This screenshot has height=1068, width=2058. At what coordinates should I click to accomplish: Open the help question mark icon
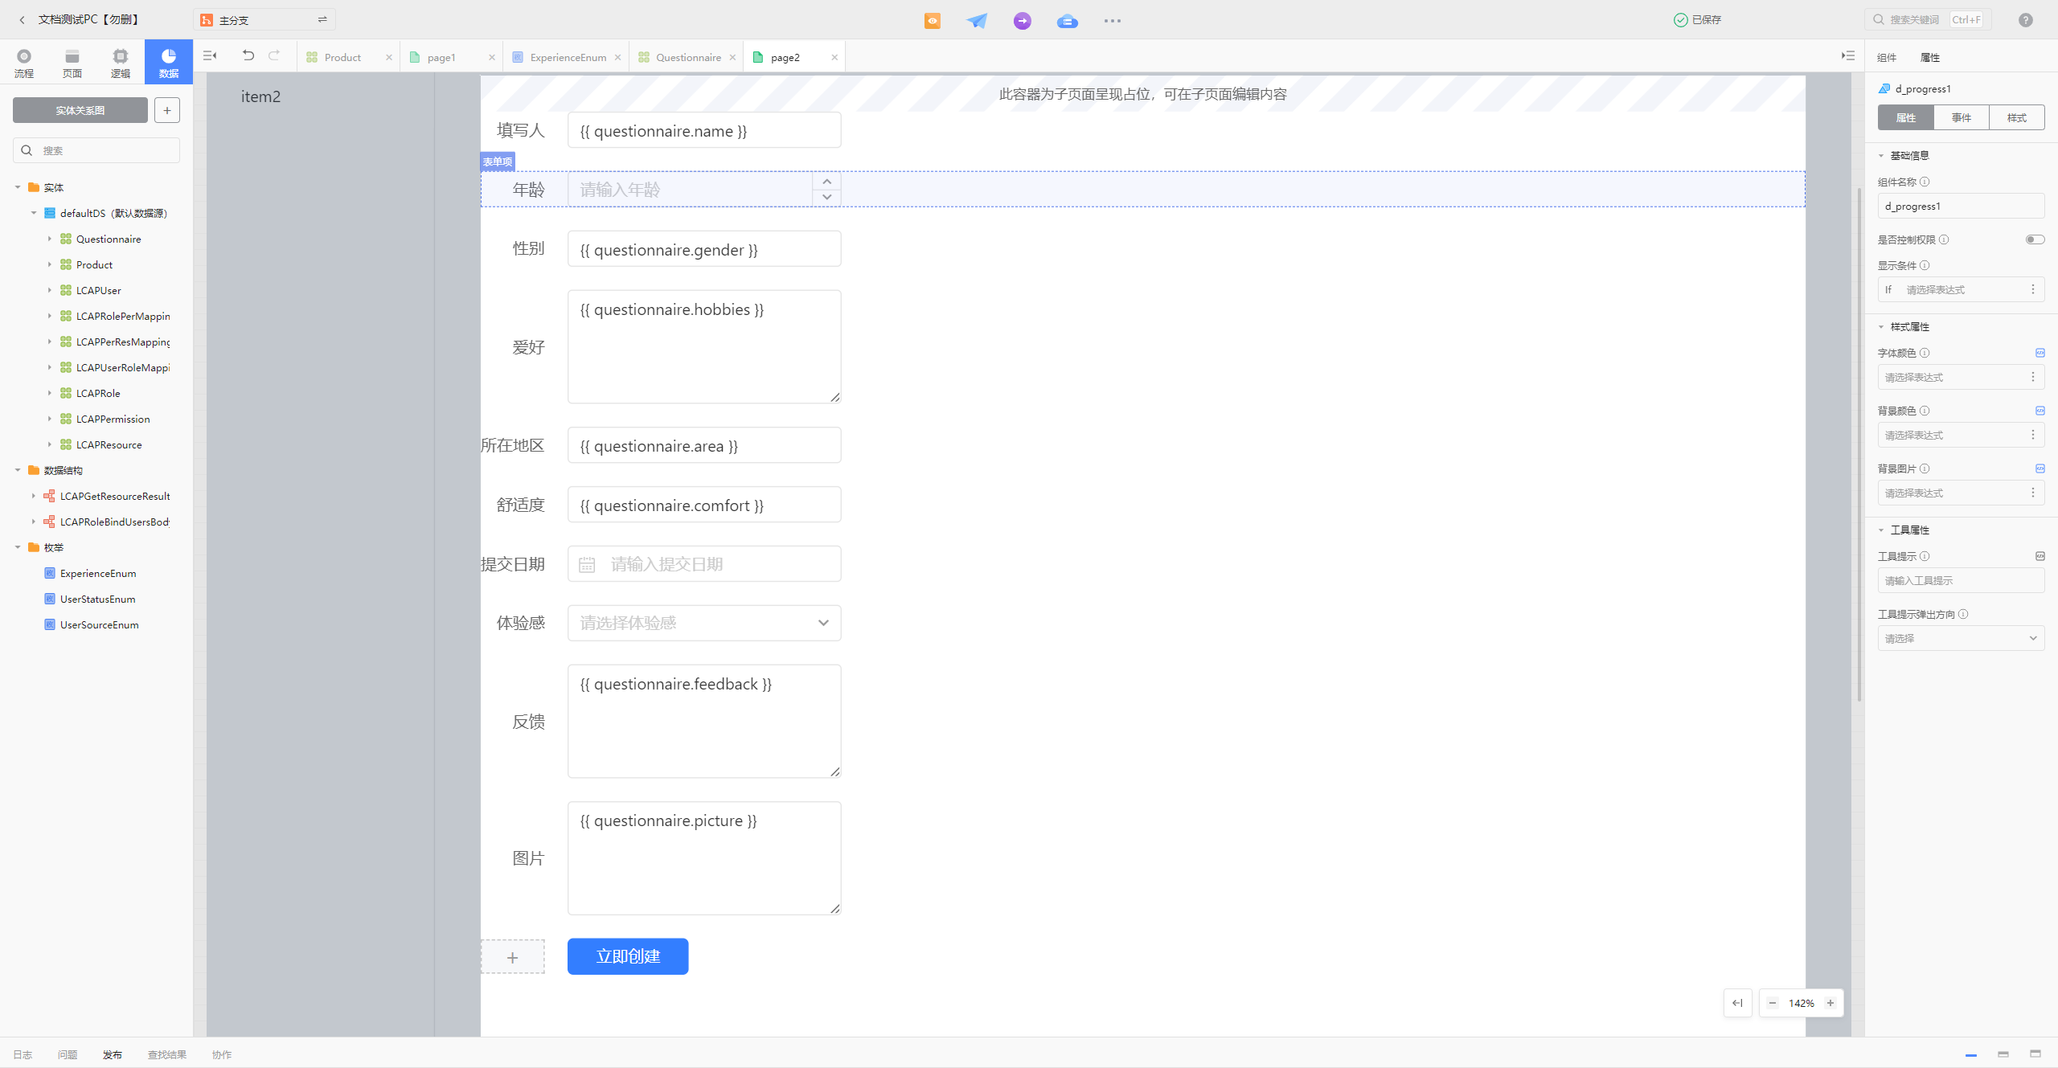point(2026,20)
